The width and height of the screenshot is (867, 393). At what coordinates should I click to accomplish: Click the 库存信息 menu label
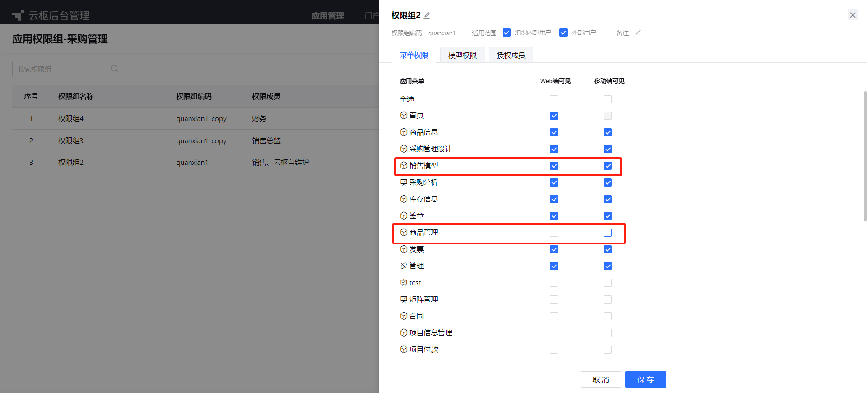[424, 199]
